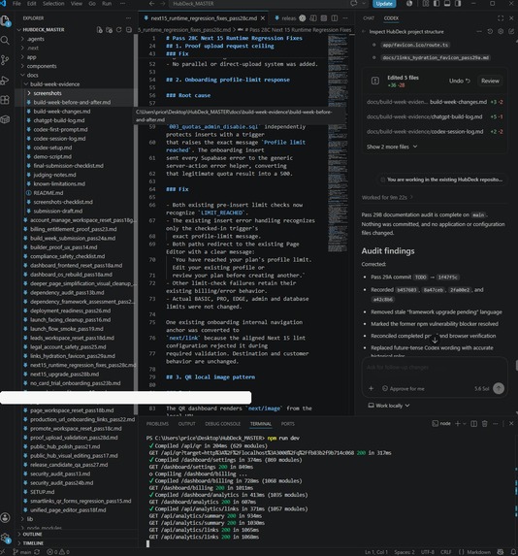518x556 pixels.
Task: Maximize the Codex side panel
Action: (x=501, y=18)
